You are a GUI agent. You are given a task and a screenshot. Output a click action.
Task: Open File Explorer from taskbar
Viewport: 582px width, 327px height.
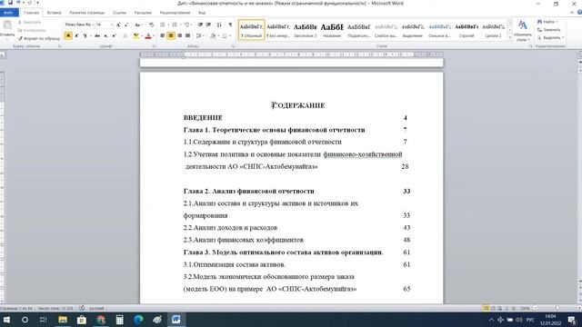pos(63,320)
